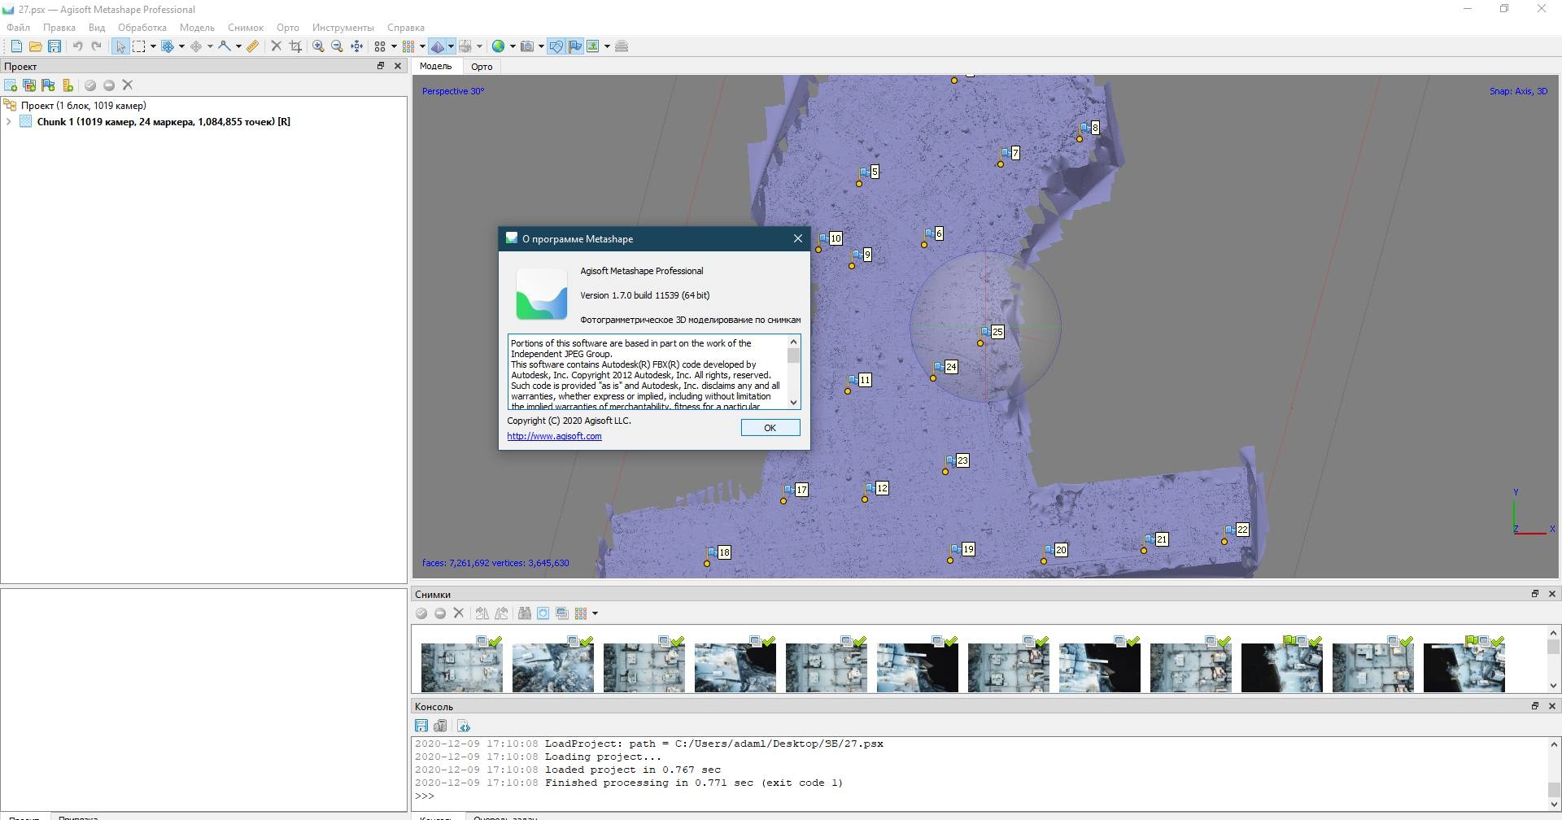Click OK in the About Metashape dialog
Viewport: 1562px width, 820px height.
(770, 428)
